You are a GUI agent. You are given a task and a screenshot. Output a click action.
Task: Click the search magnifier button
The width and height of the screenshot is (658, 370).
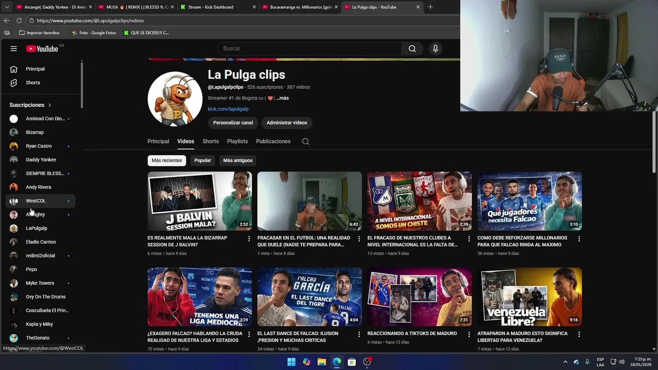point(412,48)
